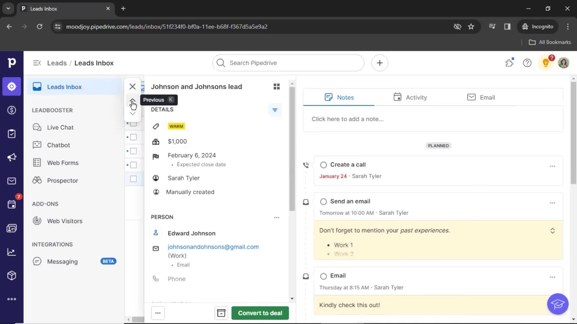
Task: Click the Insights icon in sidebar
Action: pos(11,252)
